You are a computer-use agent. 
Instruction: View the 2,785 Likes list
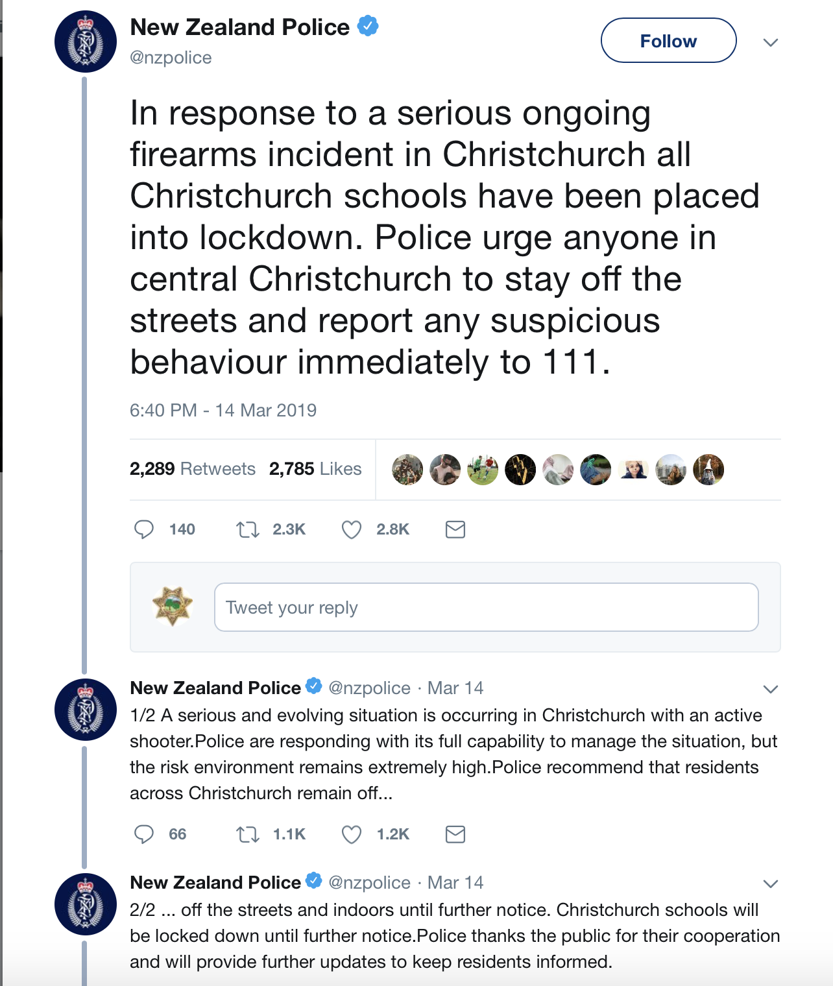tap(315, 469)
